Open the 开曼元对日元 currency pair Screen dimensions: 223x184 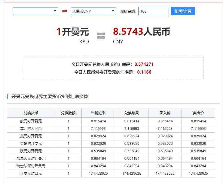tap(31, 174)
